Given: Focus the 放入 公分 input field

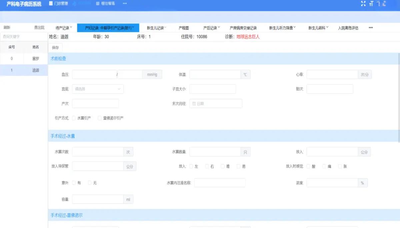Looking at the screenshot, I should 332,152.
